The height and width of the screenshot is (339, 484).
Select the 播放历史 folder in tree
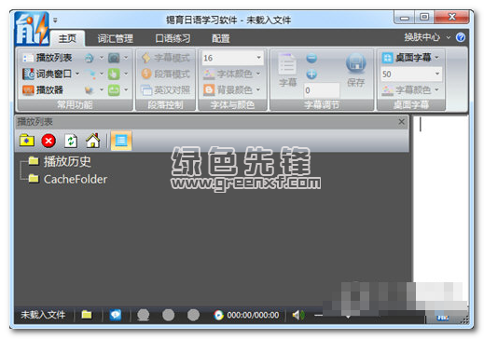[67, 161]
